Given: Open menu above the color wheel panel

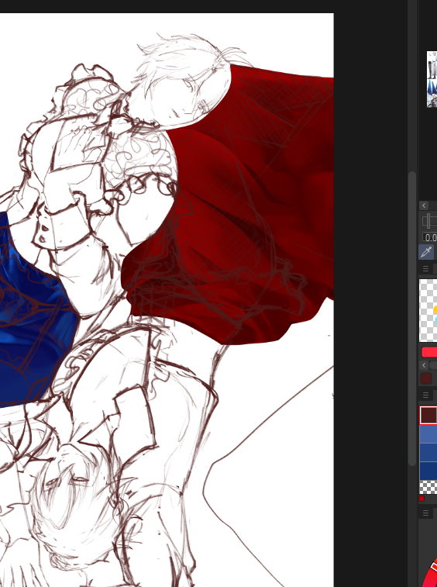Looking at the screenshot, I should coord(425,513).
